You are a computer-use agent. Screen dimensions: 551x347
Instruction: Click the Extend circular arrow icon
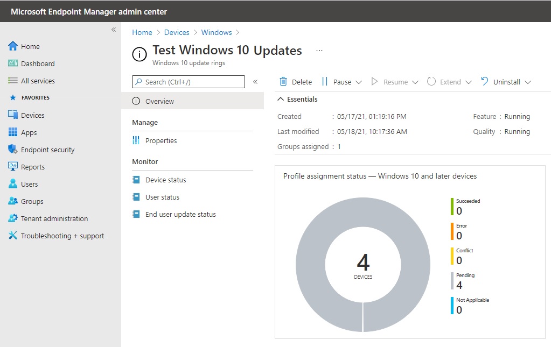coord(431,81)
